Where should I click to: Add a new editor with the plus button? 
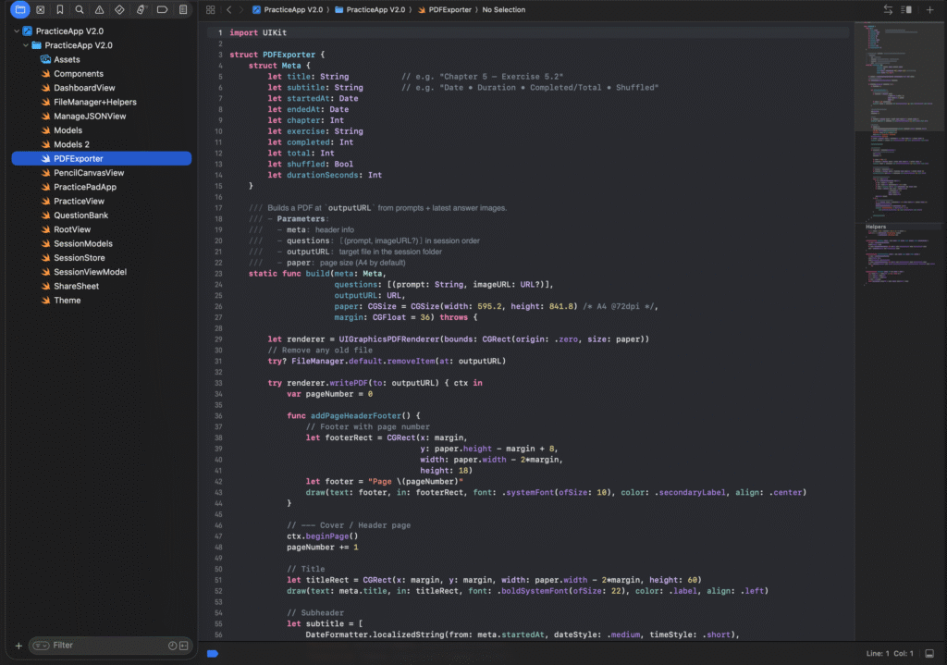[930, 9]
